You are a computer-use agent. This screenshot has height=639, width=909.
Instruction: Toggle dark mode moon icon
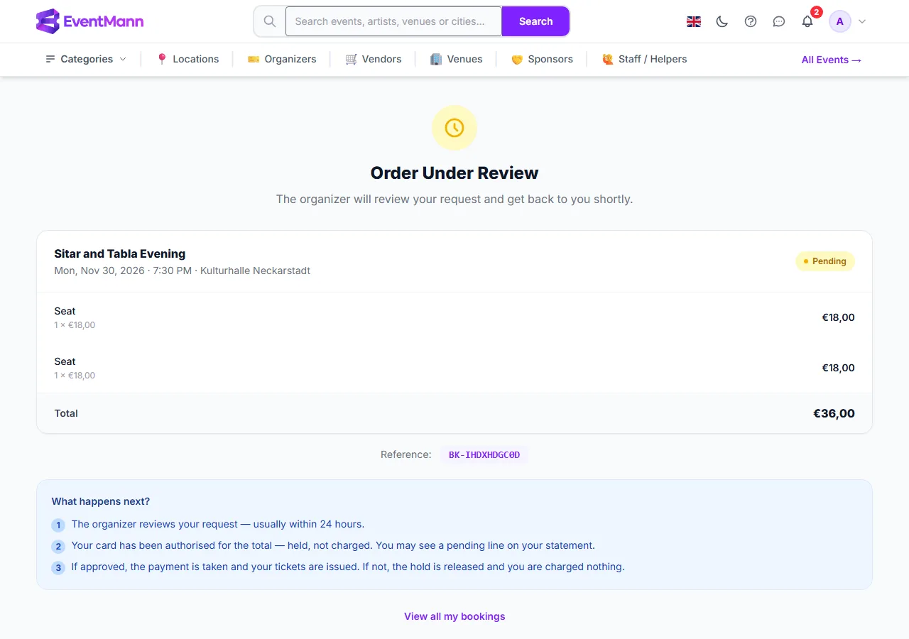(722, 21)
